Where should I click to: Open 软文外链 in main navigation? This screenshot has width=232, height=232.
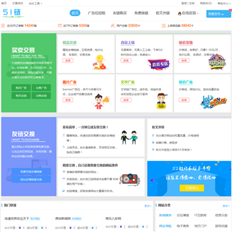(163, 13)
